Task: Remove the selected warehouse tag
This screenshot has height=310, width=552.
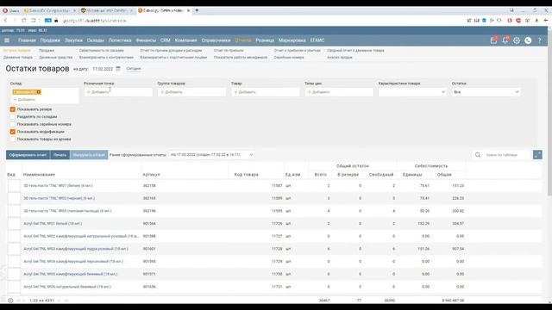Action: coord(39,92)
